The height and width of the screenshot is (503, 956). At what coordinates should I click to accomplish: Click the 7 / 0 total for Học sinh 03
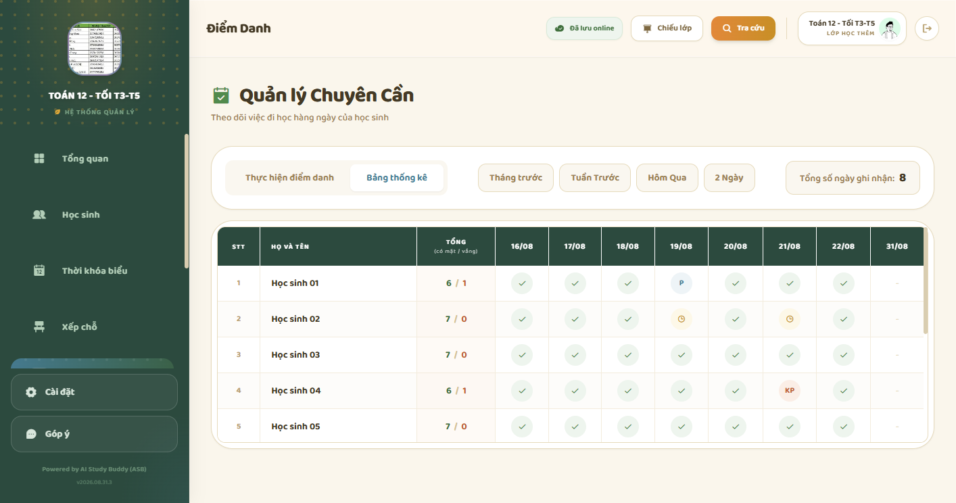pos(456,355)
